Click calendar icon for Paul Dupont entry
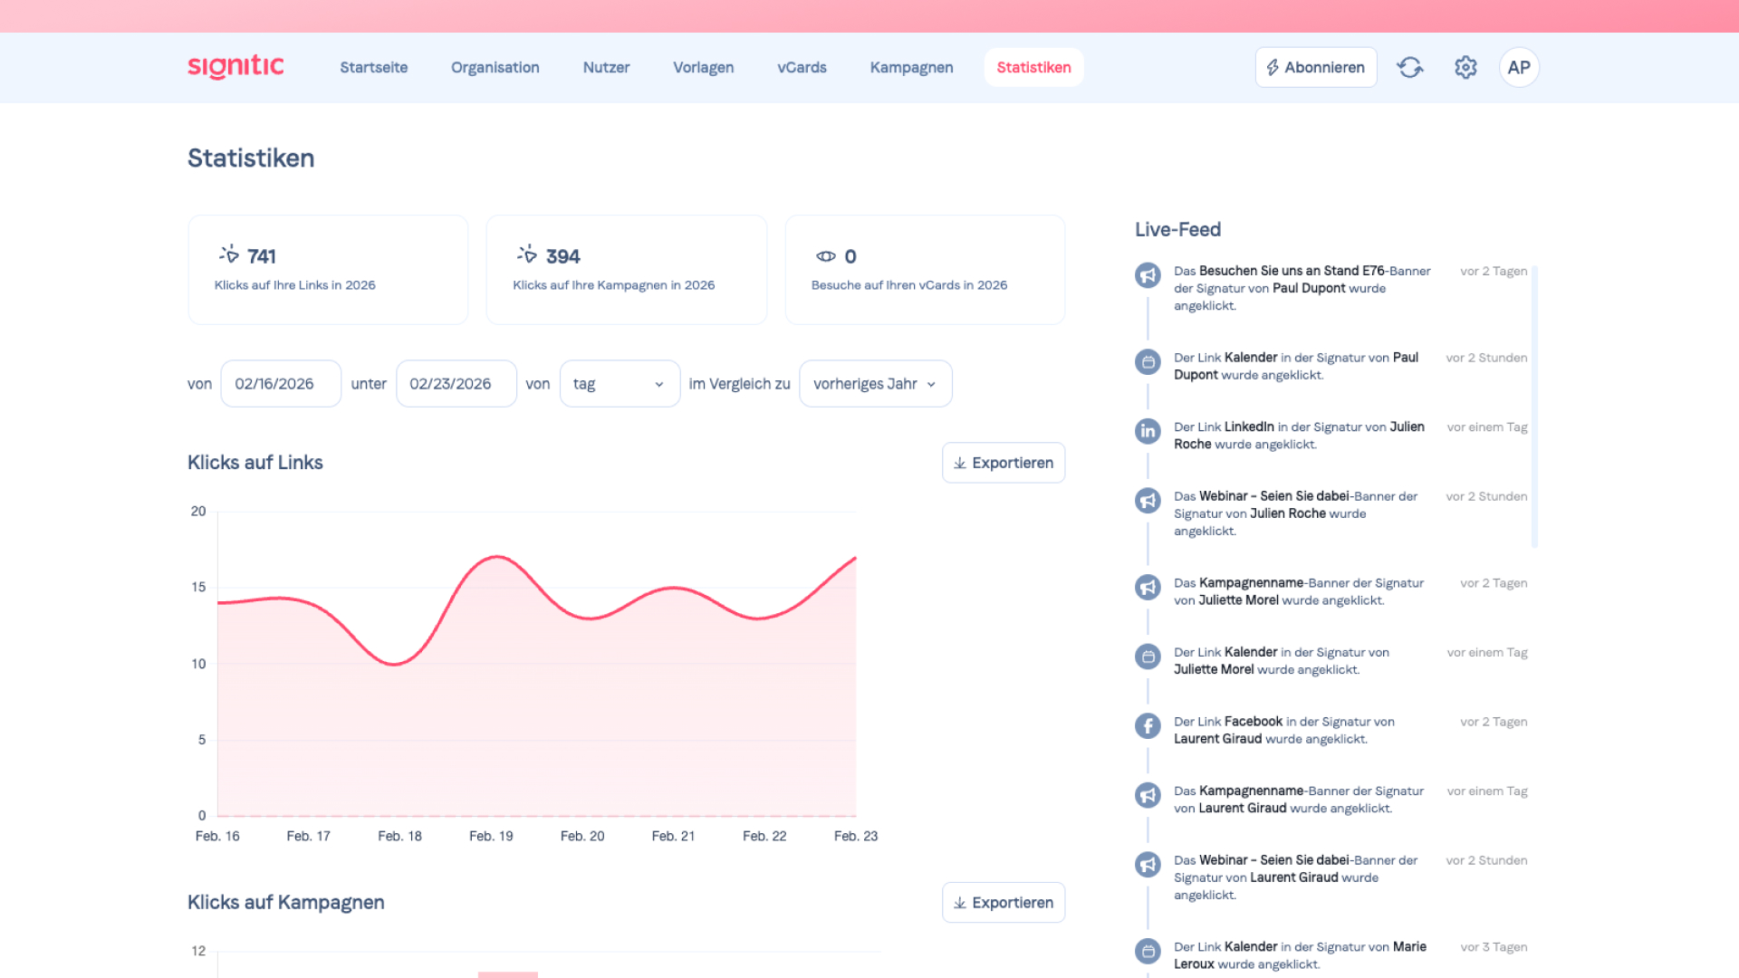Viewport: 1739px width, 978px height. click(x=1148, y=361)
